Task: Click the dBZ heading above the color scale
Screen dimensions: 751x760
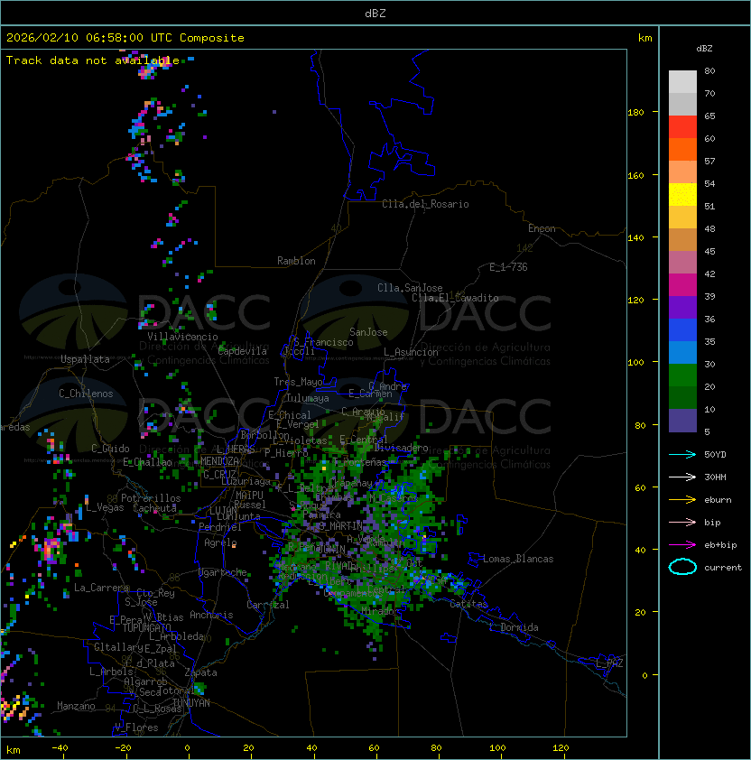Action: pyautogui.click(x=704, y=49)
